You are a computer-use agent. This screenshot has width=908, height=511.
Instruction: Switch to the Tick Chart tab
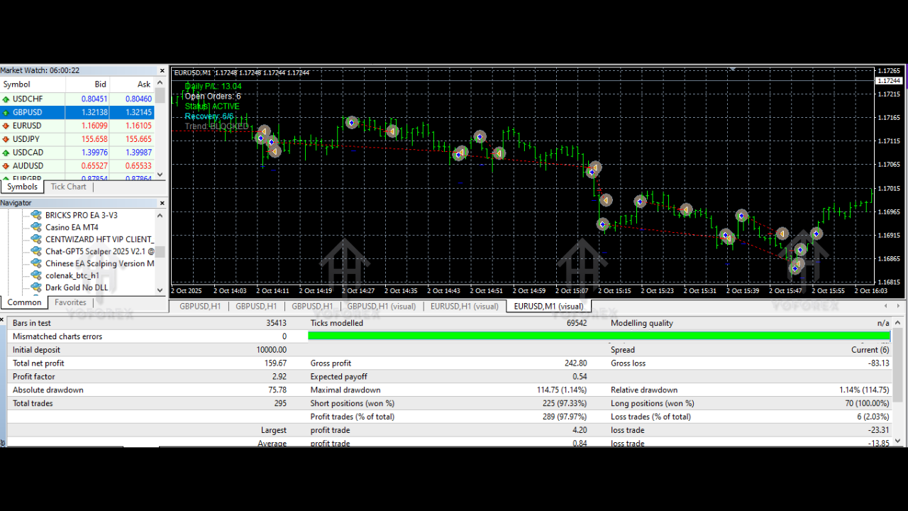coord(68,187)
